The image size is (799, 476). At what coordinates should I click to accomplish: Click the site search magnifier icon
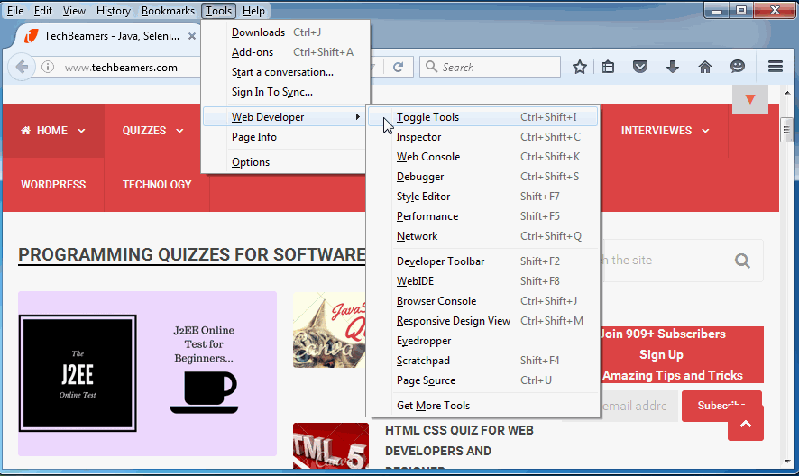[x=742, y=261]
